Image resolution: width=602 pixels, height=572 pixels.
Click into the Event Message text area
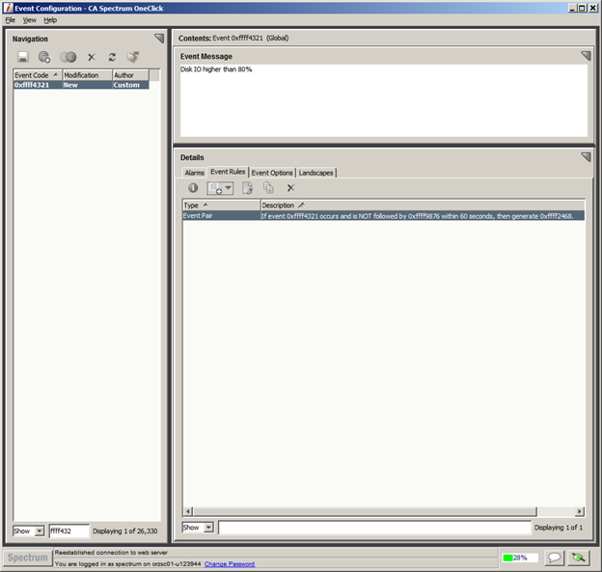click(x=384, y=100)
